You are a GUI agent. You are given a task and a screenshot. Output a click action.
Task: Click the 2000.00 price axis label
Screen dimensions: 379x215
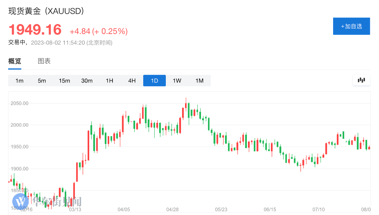[19, 125]
